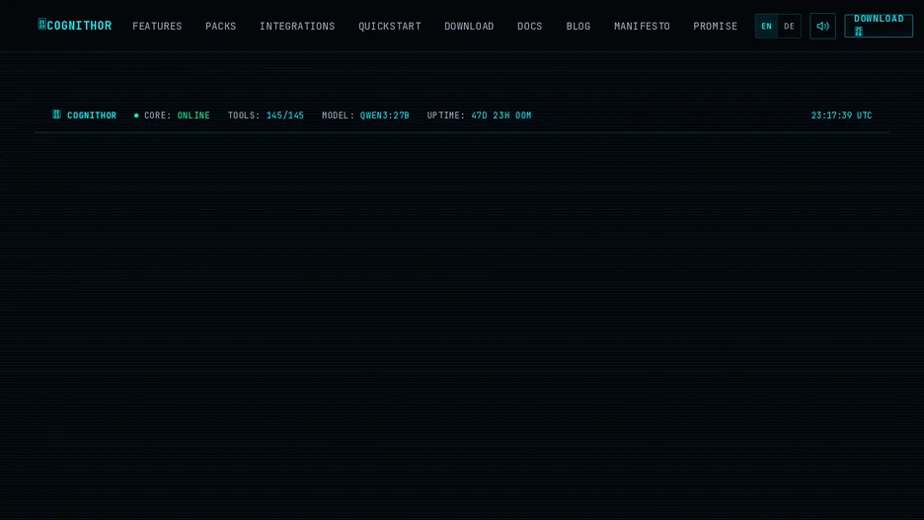Visit the Blog page link
The image size is (924, 520).
point(578,26)
